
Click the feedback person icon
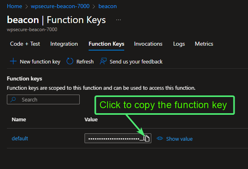[104, 61]
